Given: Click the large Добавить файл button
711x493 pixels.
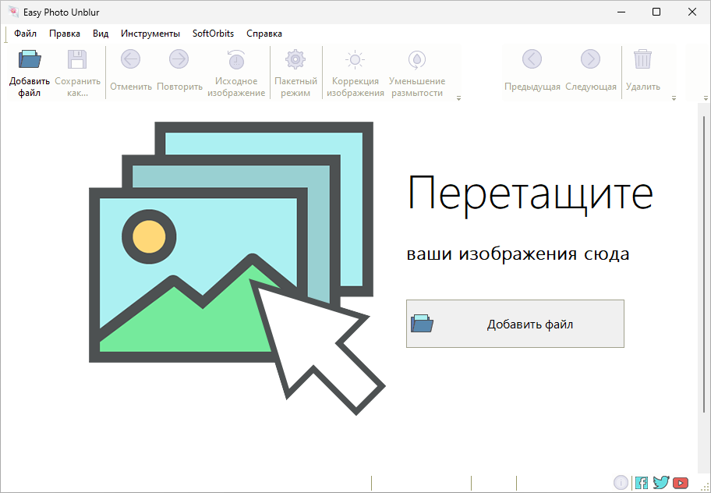Looking at the screenshot, I should click(515, 324).
